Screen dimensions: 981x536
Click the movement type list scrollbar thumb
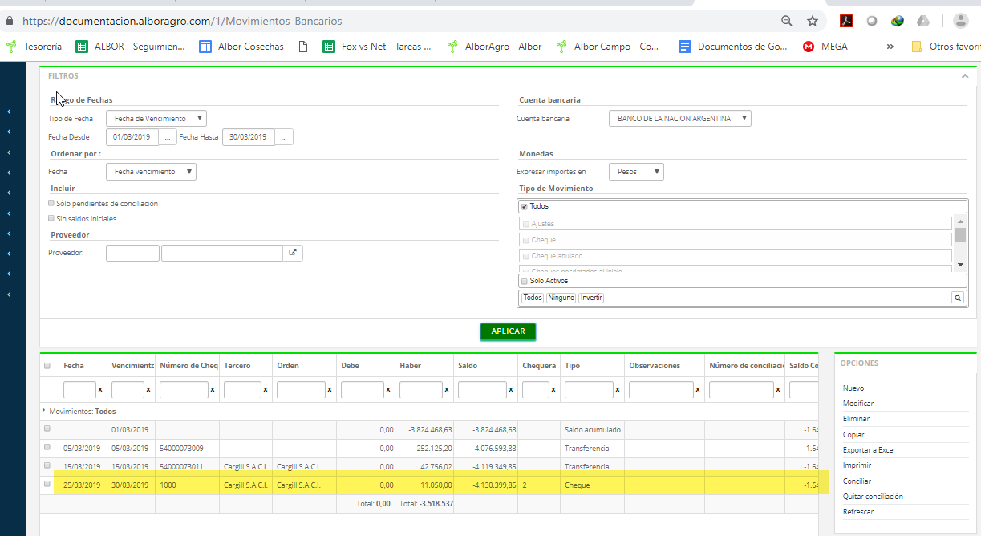(960, 234)
